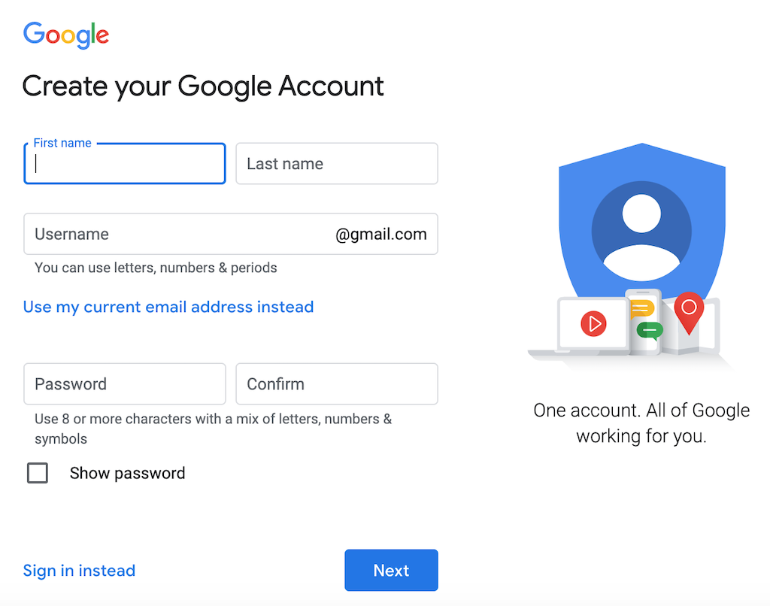Click the Google logo
The image size is (770, 606).
66,35
